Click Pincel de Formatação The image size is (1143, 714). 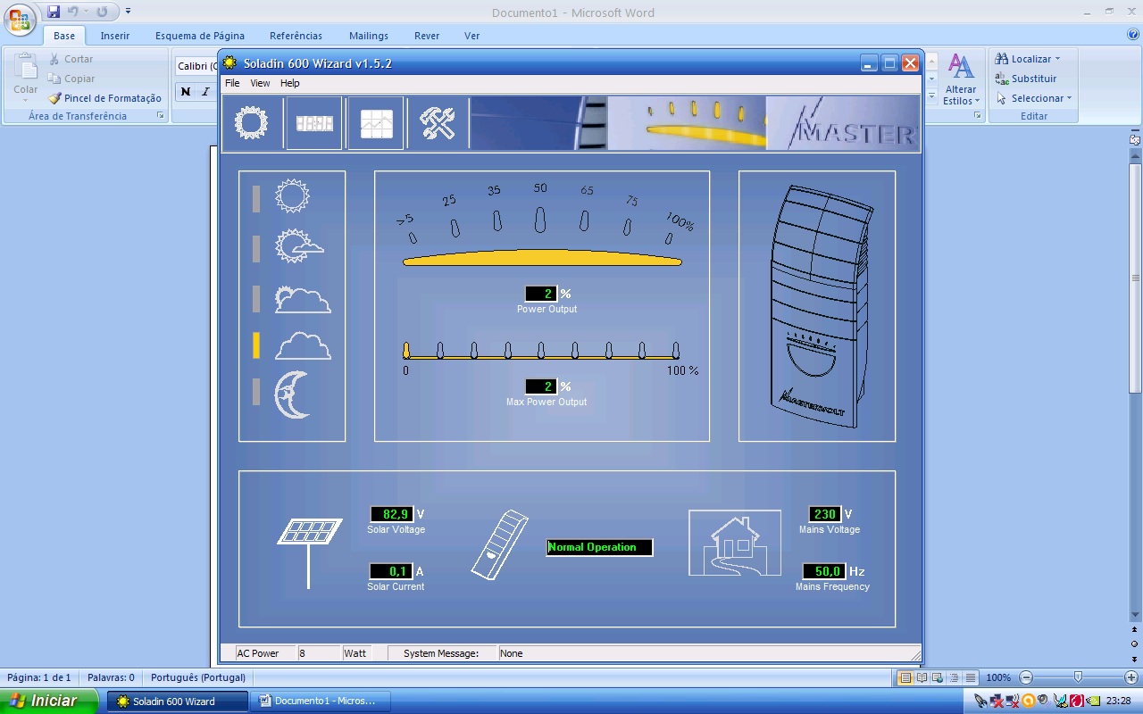point(104,98)
